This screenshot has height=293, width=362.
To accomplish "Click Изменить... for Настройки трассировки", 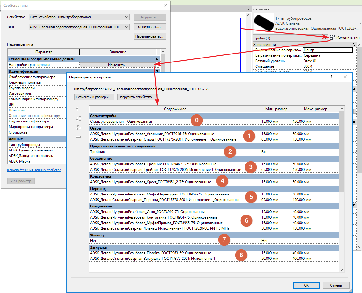I will tap(117, 65).
